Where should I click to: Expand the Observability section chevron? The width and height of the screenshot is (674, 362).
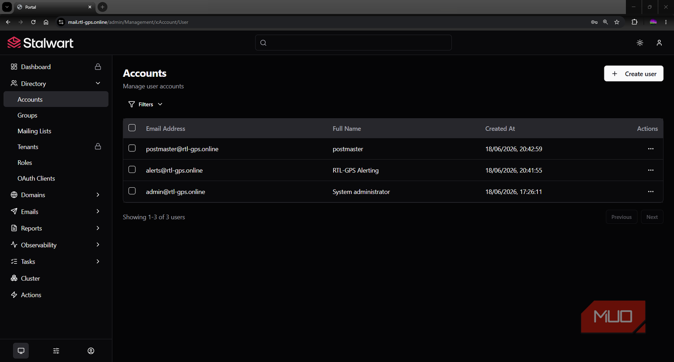pos(98,245)
